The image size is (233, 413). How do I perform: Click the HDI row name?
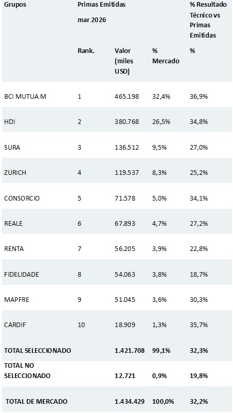[x=9, y=122]
